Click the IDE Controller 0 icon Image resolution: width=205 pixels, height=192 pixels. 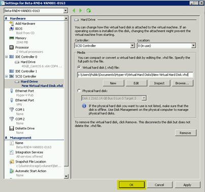click(x=12, y=57)
